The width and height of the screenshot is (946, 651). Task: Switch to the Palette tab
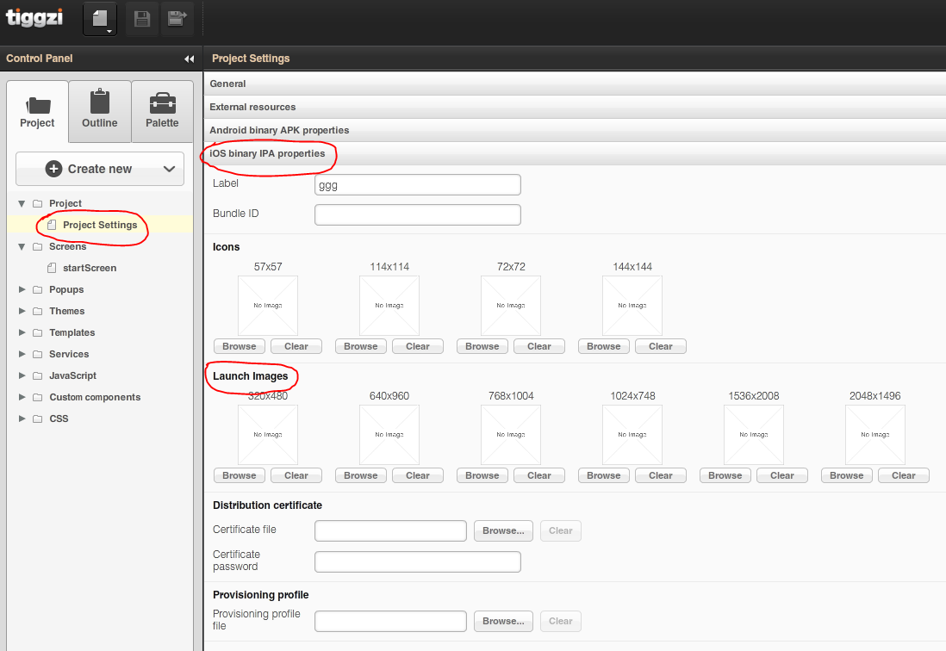162,110
